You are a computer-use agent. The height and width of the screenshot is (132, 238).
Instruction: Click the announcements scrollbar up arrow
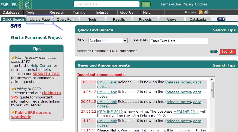click(x=212, y=79)
